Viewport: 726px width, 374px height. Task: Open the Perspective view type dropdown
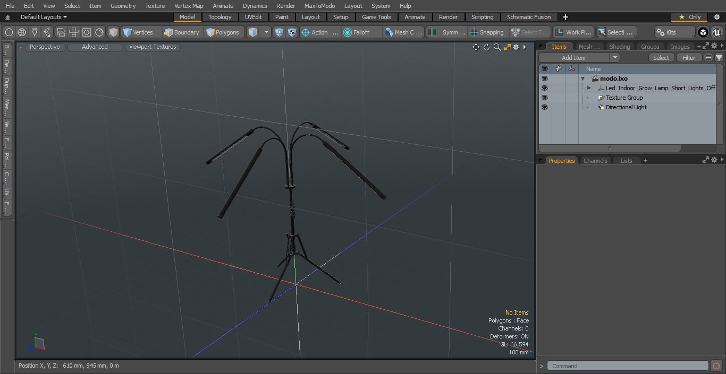pyautogui.click(x=45, y=47)
